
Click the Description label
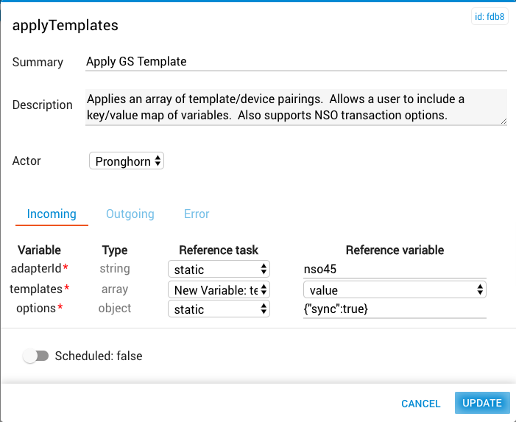pyautogui.click(x=42, y=105)
